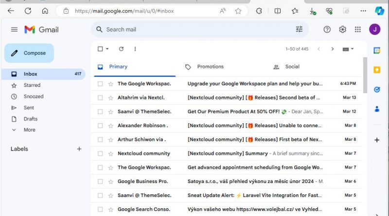Add this page to favorites star
The width and height of the screenshot is (389, 216).
pos(238,11)
